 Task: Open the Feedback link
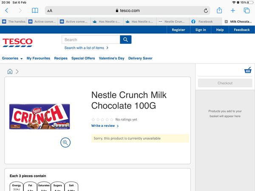coord(242,30)
